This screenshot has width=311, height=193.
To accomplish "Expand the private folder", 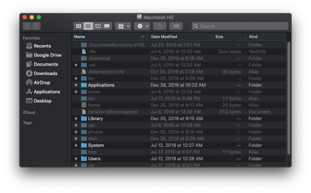I will tap(76, 132).
